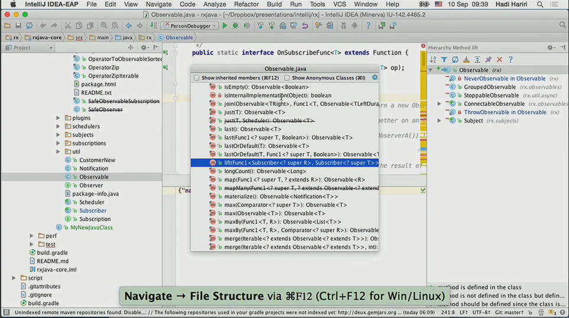
Task: Sort alphabetically in Hierarchy panel
Action: 433,60
